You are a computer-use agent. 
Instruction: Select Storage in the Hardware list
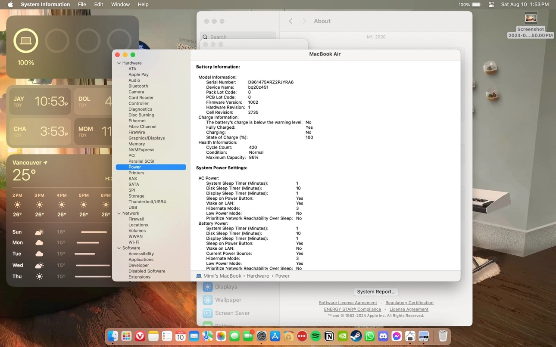click(136, 196)
